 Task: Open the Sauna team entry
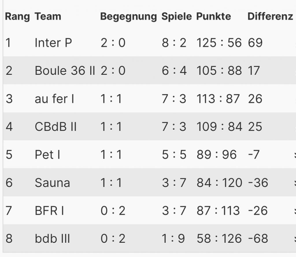coord(52,183)
